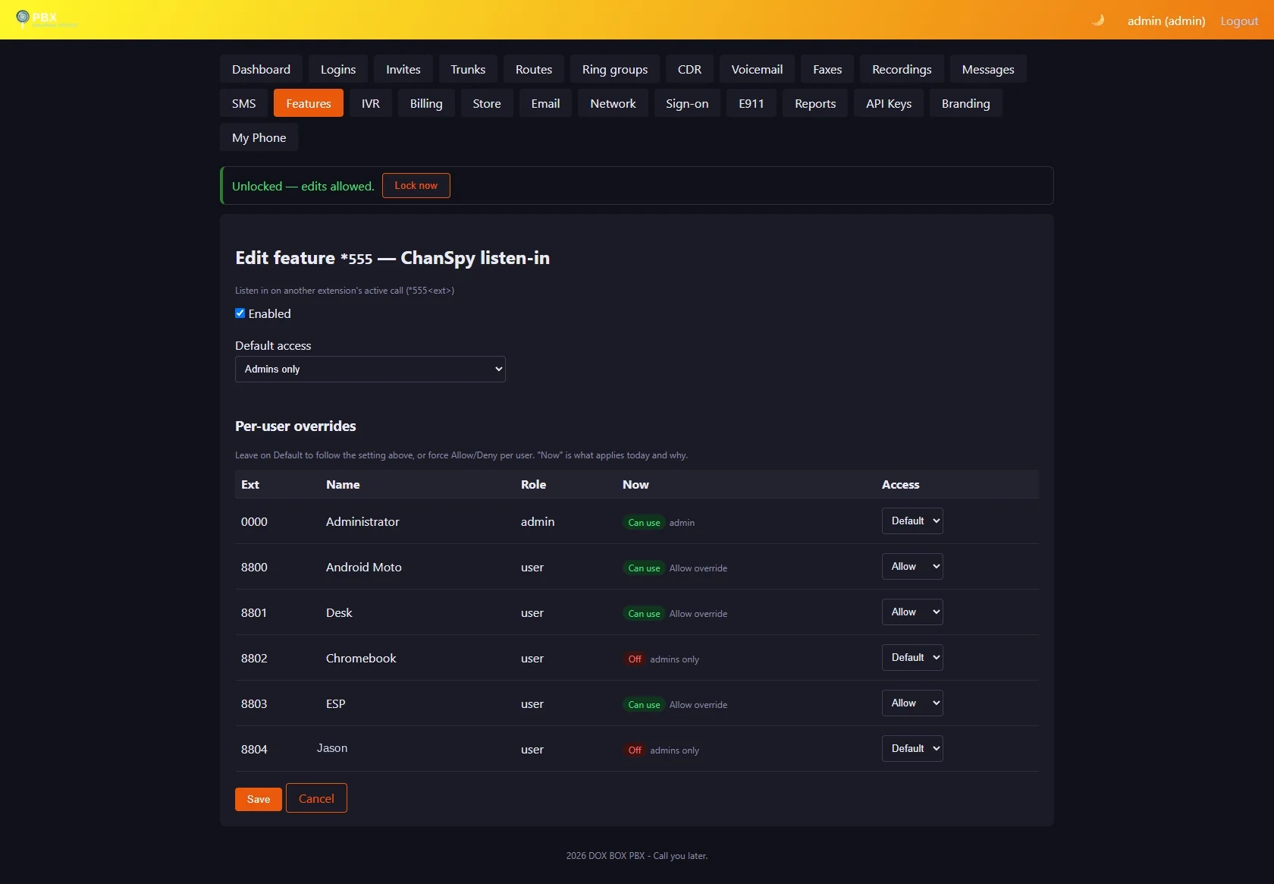Change Access dropdown for Android Moto

912,567
